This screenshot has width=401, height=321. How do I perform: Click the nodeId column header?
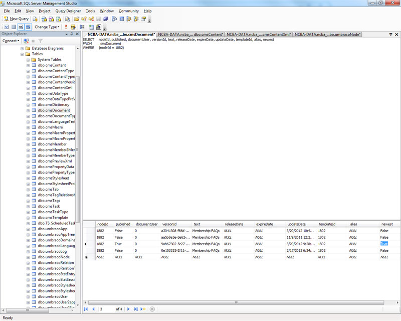105,224
